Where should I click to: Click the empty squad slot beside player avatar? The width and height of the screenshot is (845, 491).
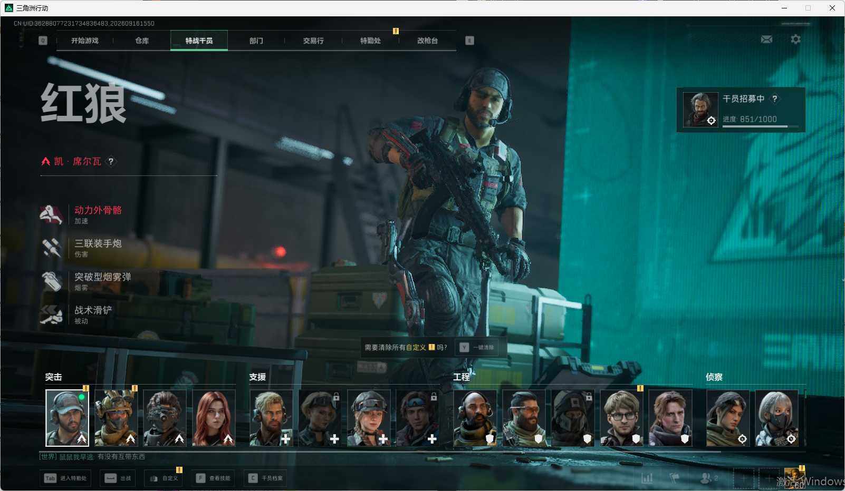coord(769,478)
